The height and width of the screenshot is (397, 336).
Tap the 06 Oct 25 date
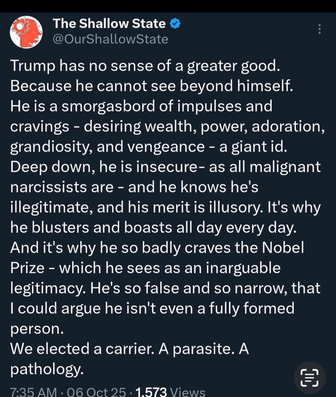tap(96, 392)
